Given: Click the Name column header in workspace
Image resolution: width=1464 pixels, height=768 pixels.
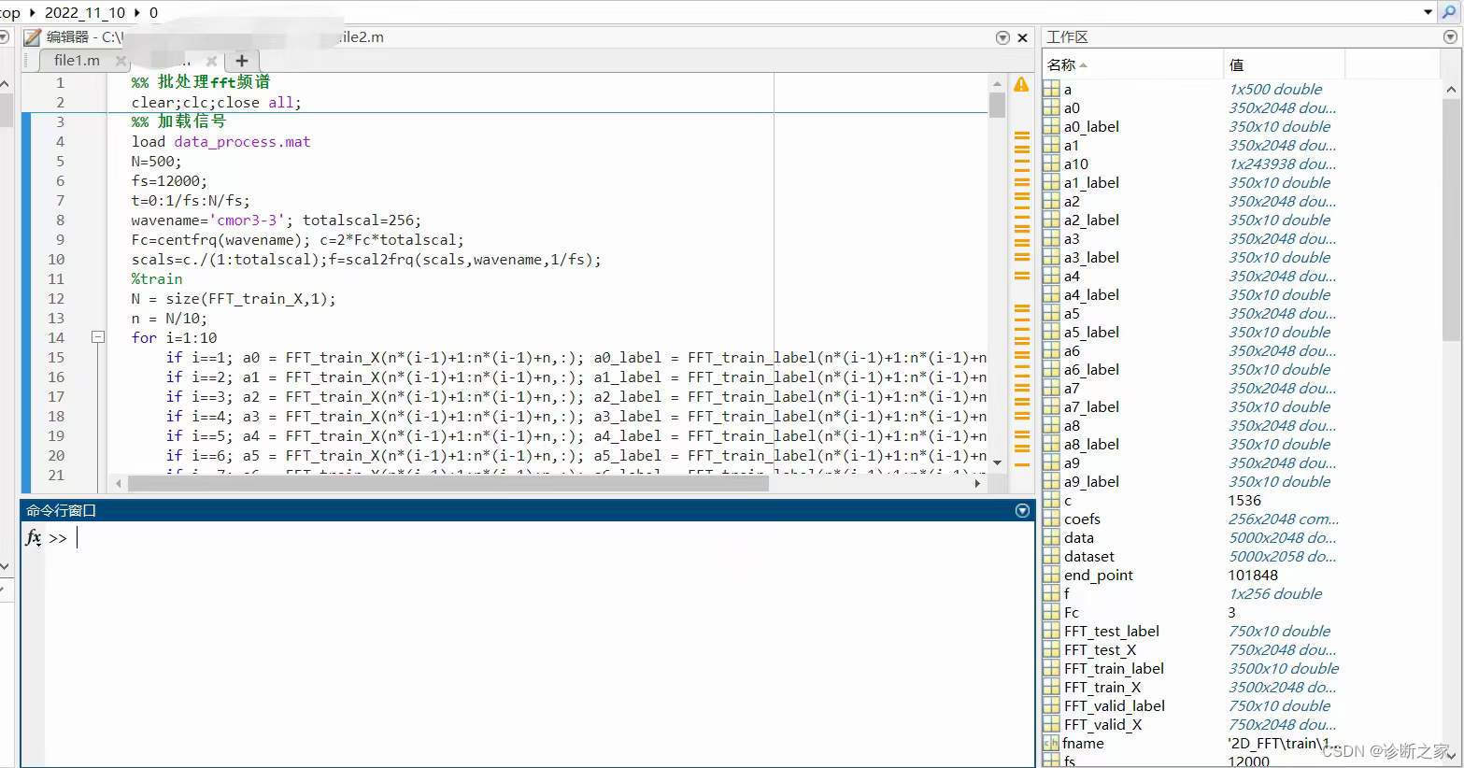Looking at the screenshot, I should [x=1132, y=64].
